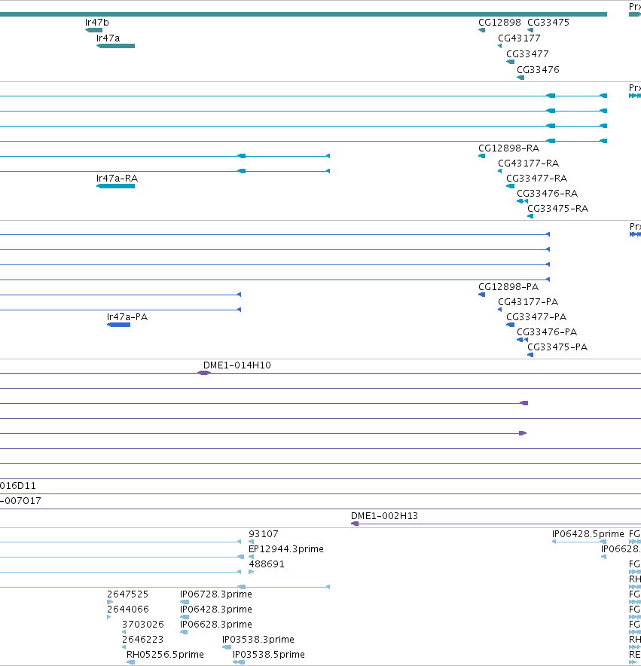Image resolution: width=641 pixels, height=666 pixels.
Task: Click the 2646223 alignment marker
Action: pos(124,647)
